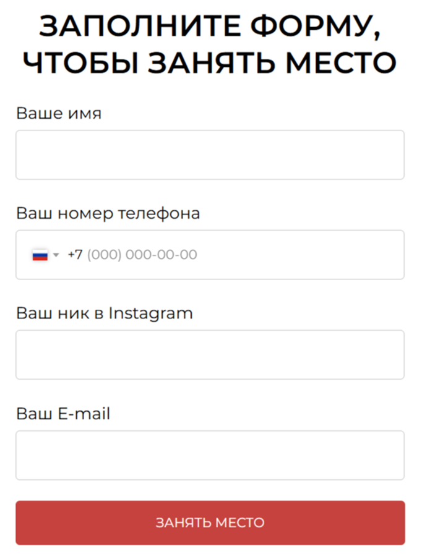Click the dropdown triangle beside the flag
Viewport: 422px width, 554px height.
coord(54,254)
